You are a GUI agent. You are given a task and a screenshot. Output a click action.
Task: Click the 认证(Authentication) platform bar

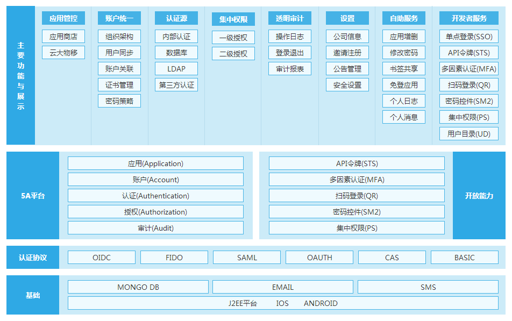click(x=155, y=195)
